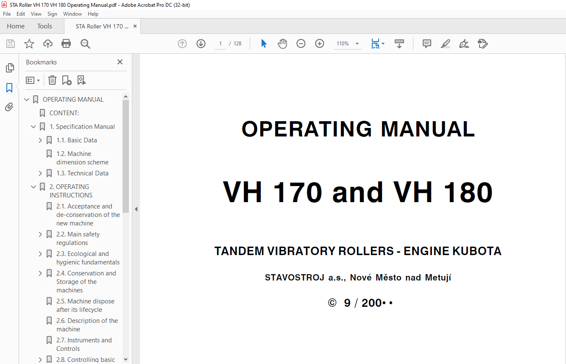Go to next page arrow
Screen dimensions: 566x364
coord(201,44)
